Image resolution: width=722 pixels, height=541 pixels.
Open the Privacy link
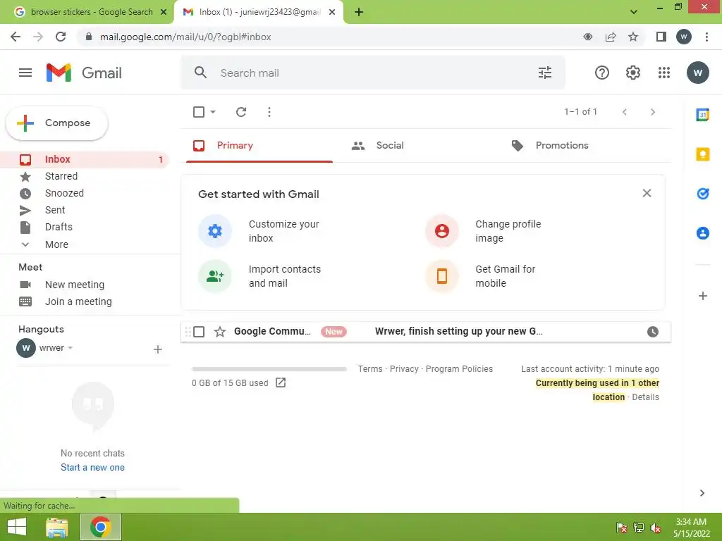pos(404,369)
